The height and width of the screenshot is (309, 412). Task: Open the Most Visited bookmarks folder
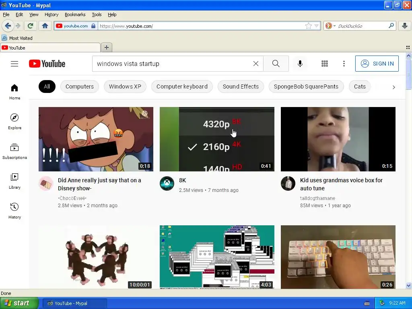click(x=17, y=38)
